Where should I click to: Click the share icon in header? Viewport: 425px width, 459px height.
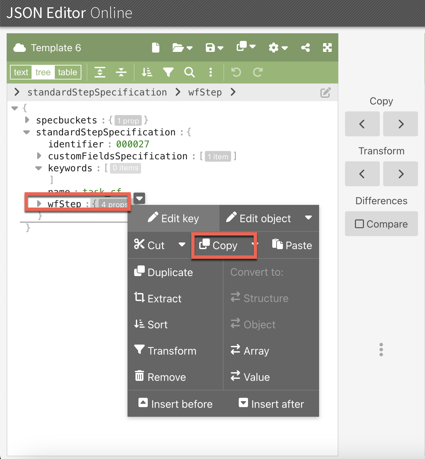[305, 48]
